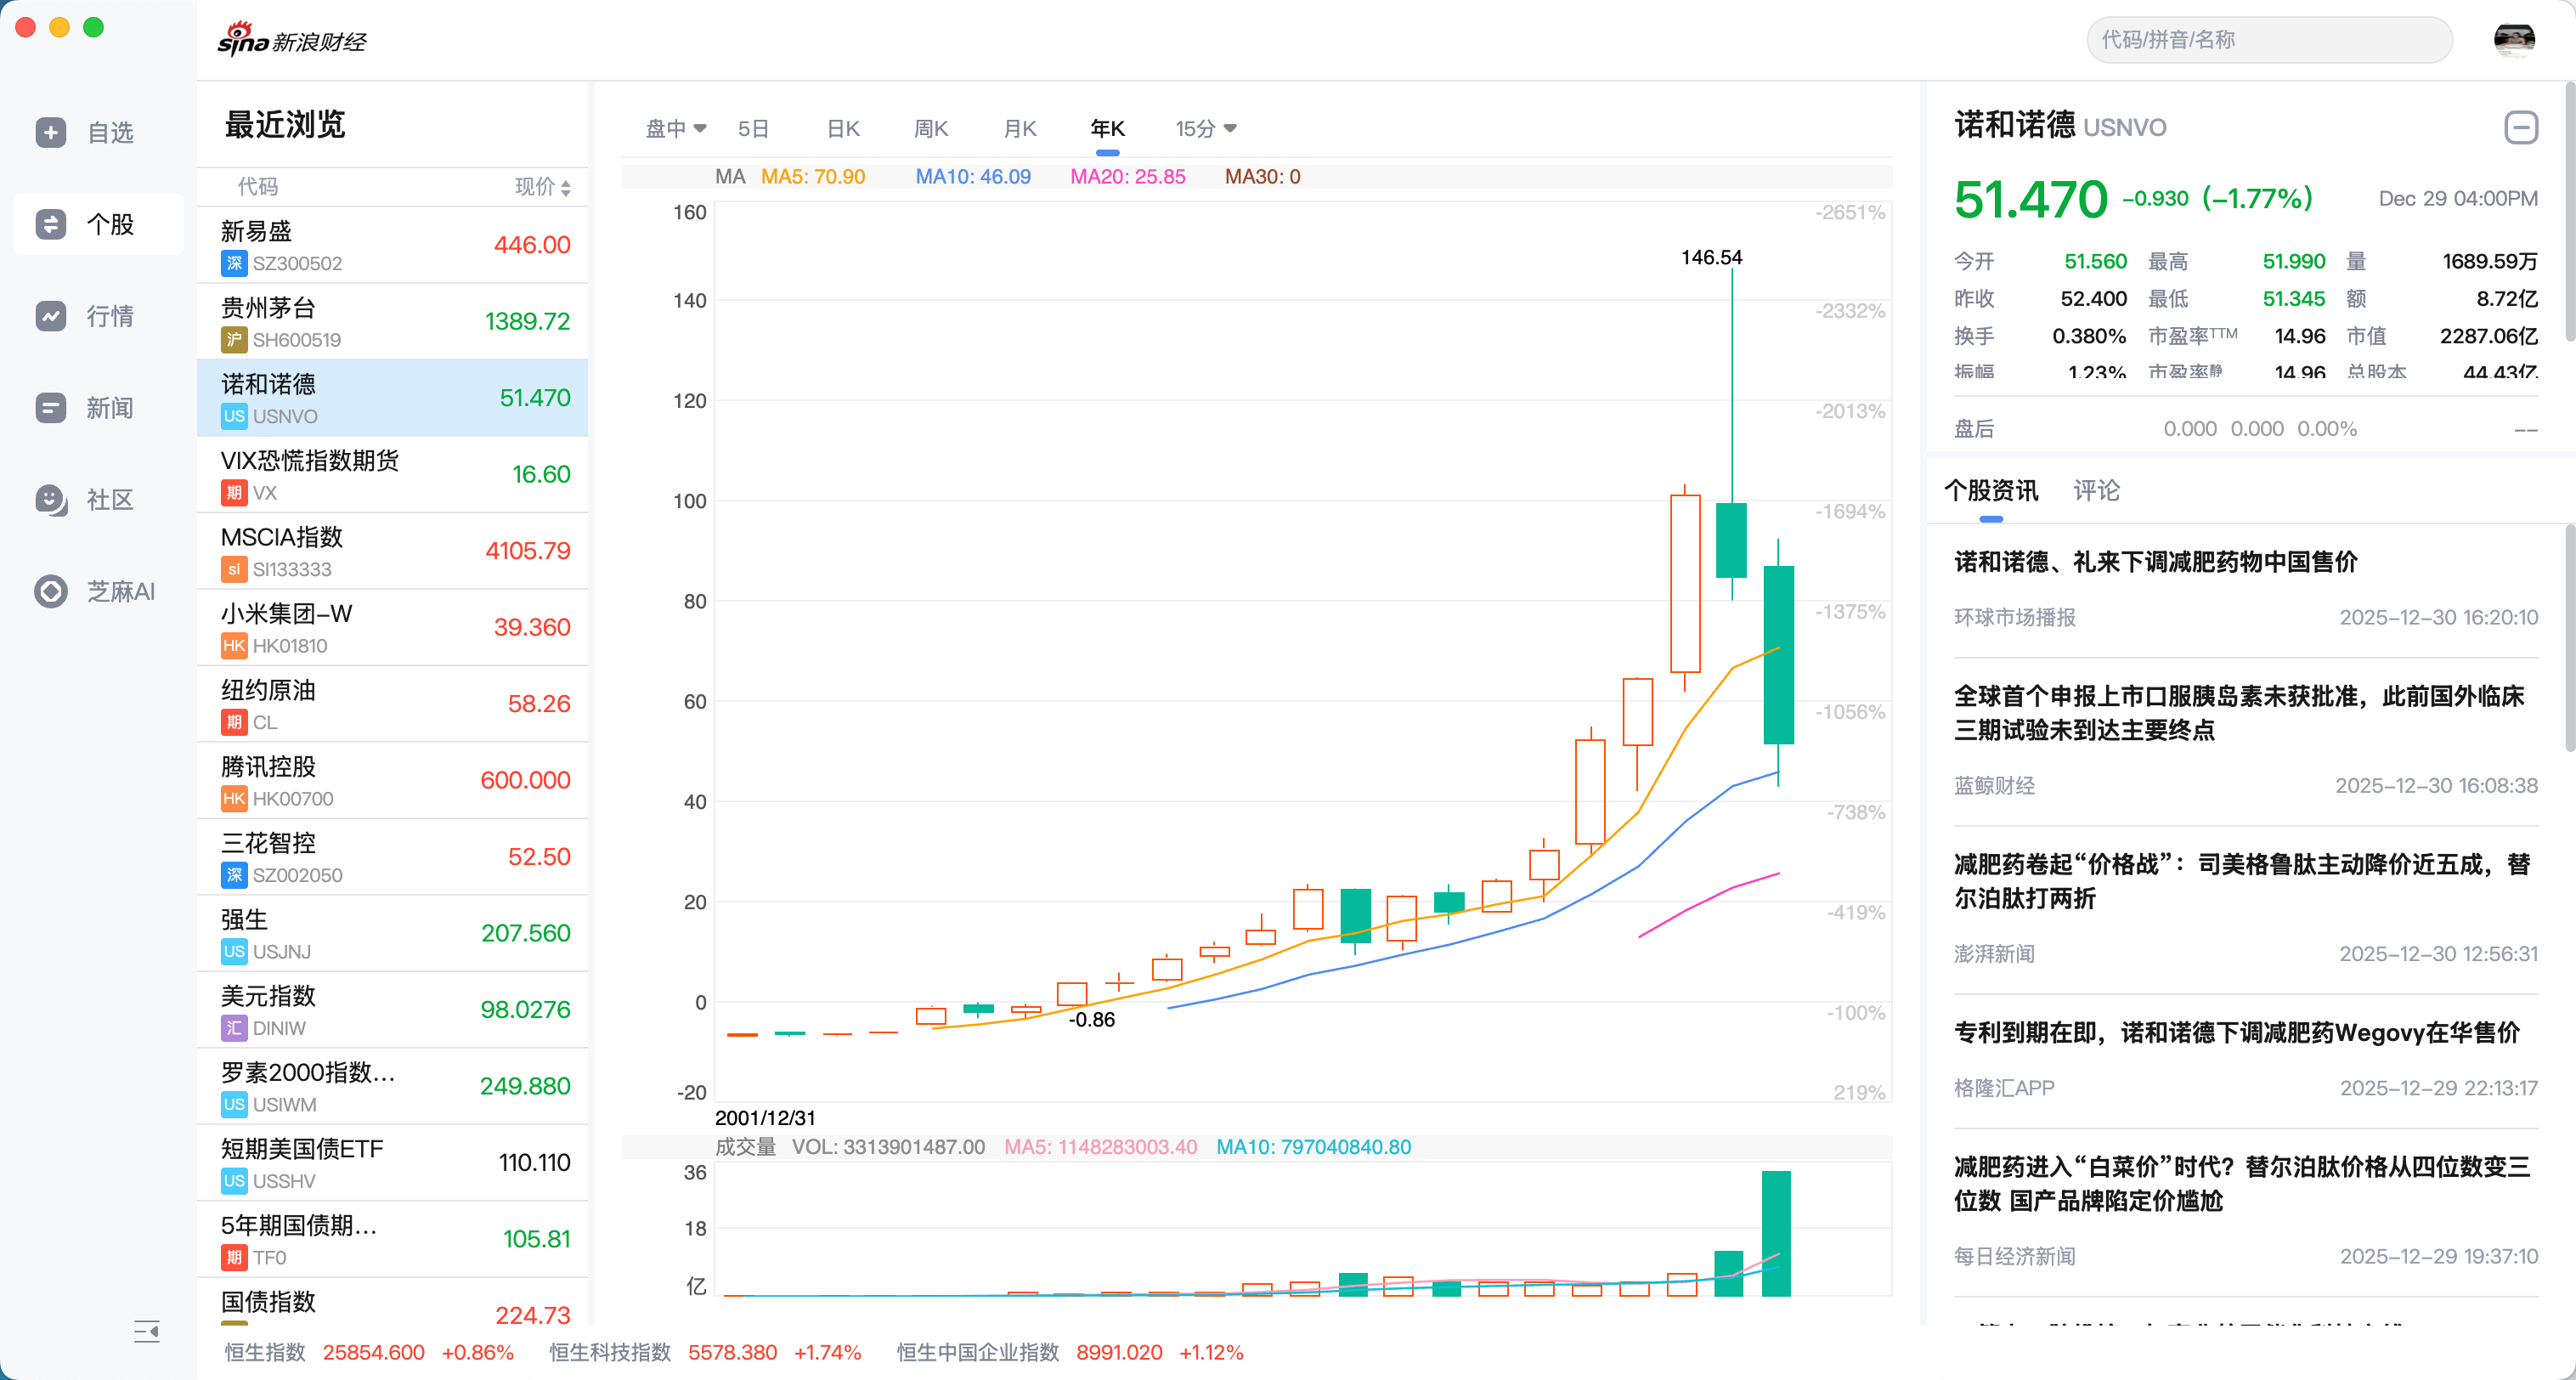Open news 诺和诺德、礼来下调减肥药物中国售价

click(x=2155, y=562)
